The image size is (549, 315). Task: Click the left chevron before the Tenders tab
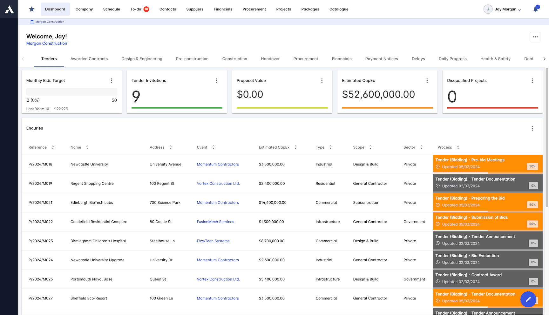pos(23,59)
